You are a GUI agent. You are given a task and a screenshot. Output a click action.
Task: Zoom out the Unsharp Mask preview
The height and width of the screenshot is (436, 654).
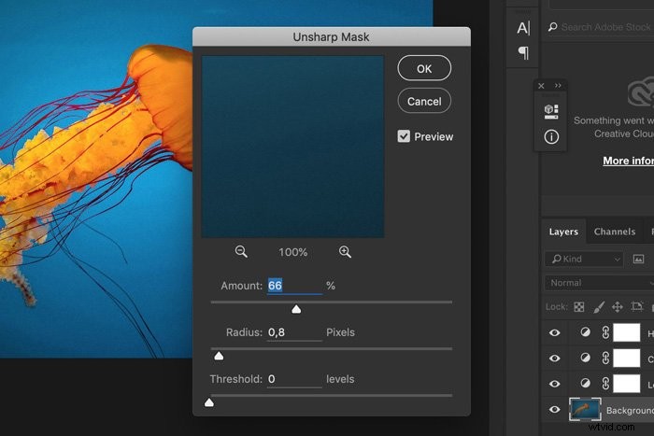click(241, 252)
